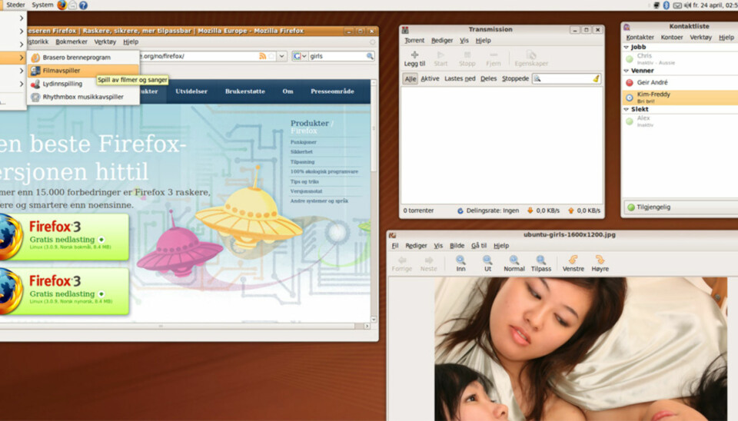
Task: Select contact Kim-Freddy in Kontaktliste
Action: coord(680,98)
